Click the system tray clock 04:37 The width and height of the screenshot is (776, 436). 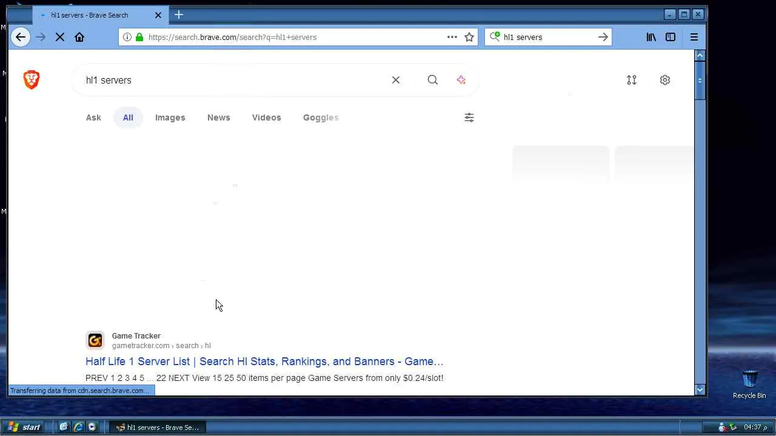pyautogui.click(x=755, y=427)
